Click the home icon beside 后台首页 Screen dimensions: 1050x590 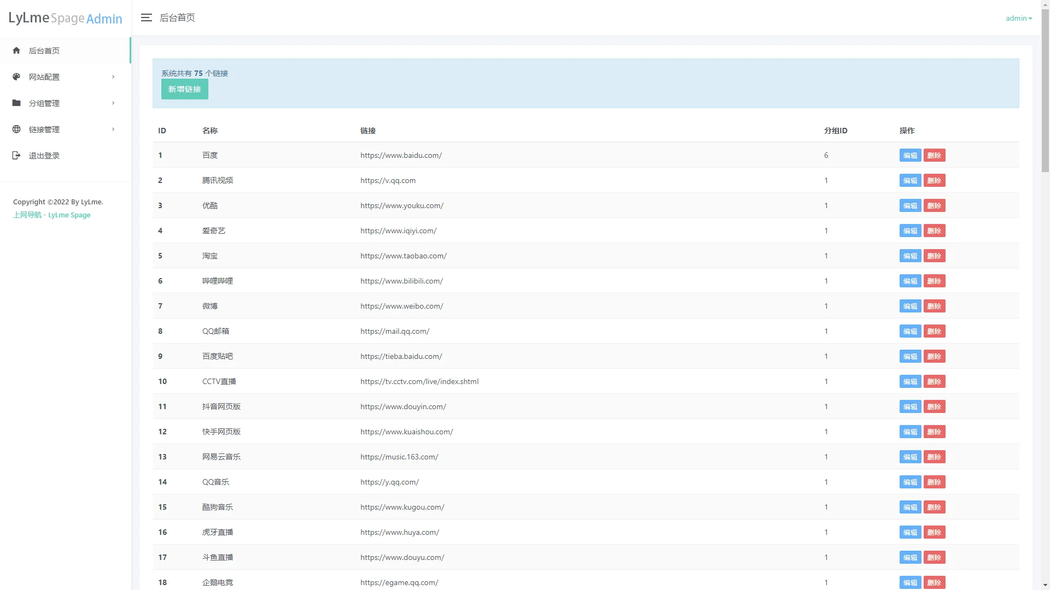[x=16, y=50]
